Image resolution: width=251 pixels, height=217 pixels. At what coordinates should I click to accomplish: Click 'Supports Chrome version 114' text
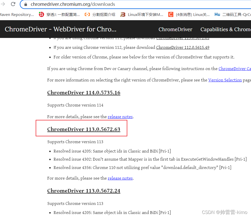pos(75,105)
